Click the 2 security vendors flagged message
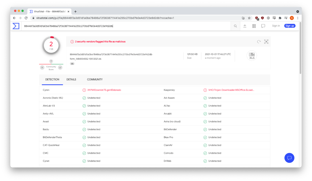This screenshot has height=181, width=312. click(100, 42)
